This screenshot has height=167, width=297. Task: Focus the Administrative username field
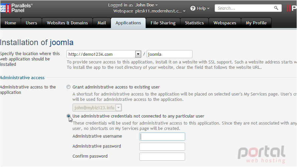click(x=162, y=137)
